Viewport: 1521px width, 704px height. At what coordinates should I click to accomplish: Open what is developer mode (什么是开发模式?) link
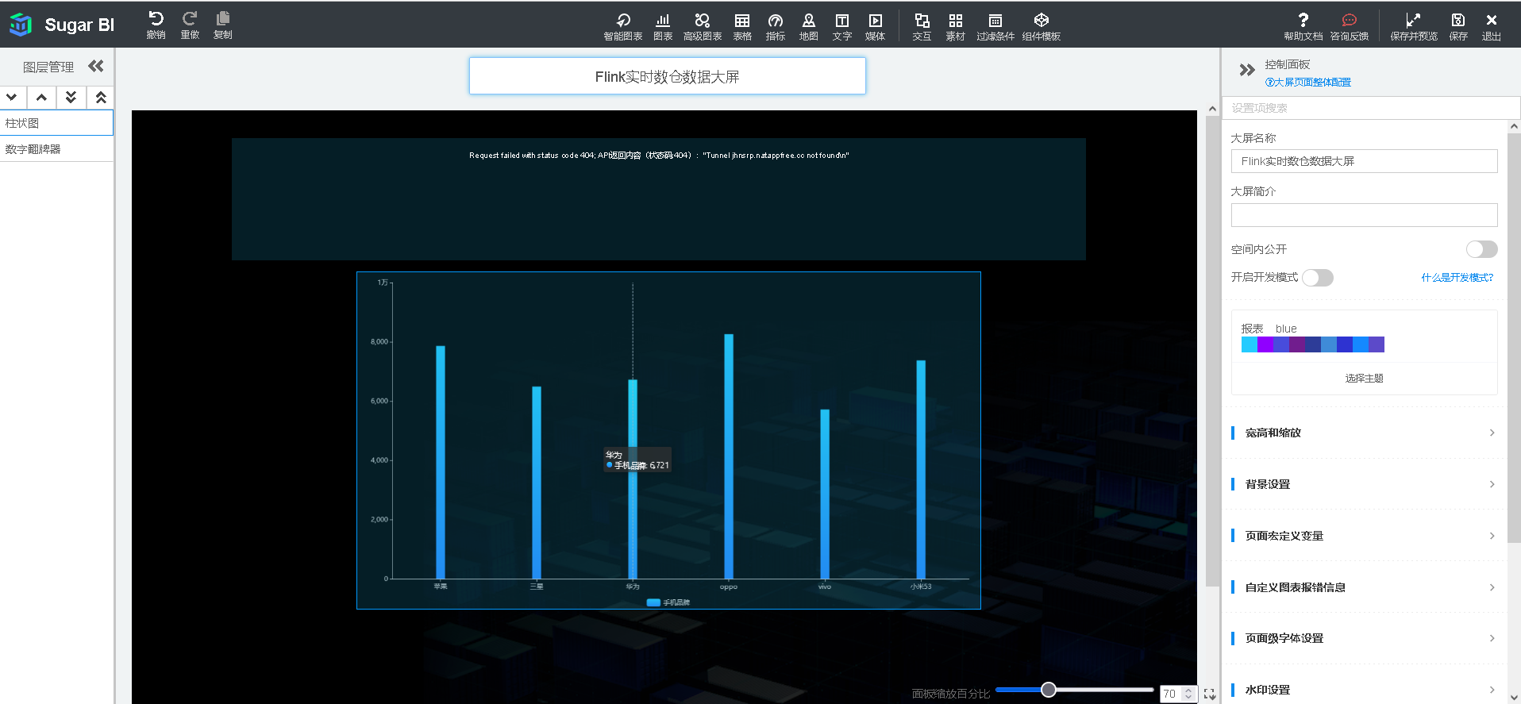click(1457, 278)
